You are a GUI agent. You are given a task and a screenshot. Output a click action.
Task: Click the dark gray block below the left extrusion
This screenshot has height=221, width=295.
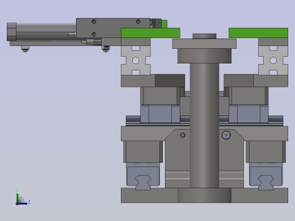point(170,80)
